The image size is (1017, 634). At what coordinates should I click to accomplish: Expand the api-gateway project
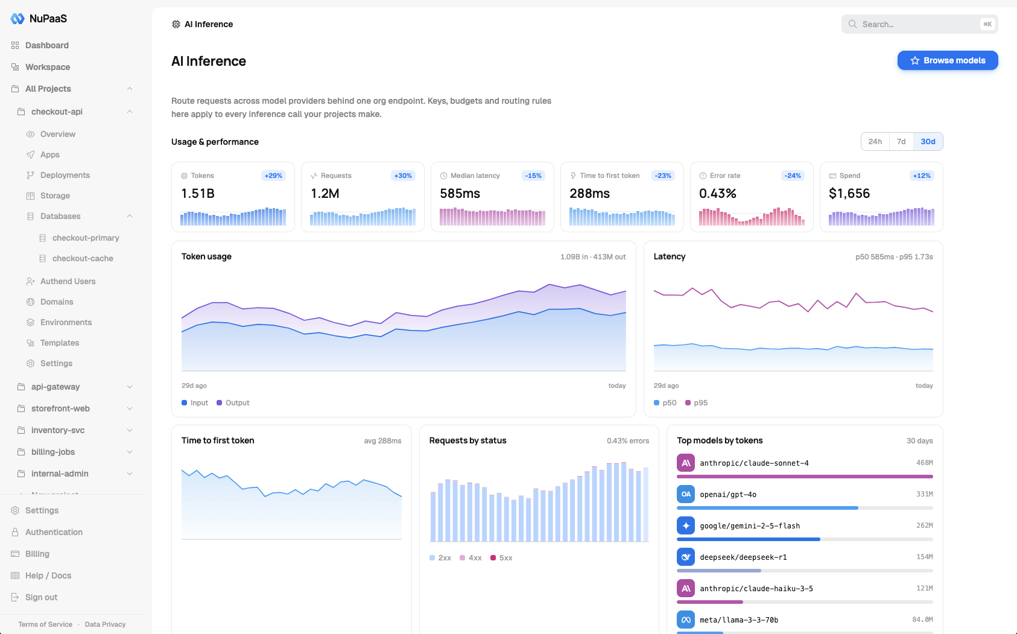(130, 387)
